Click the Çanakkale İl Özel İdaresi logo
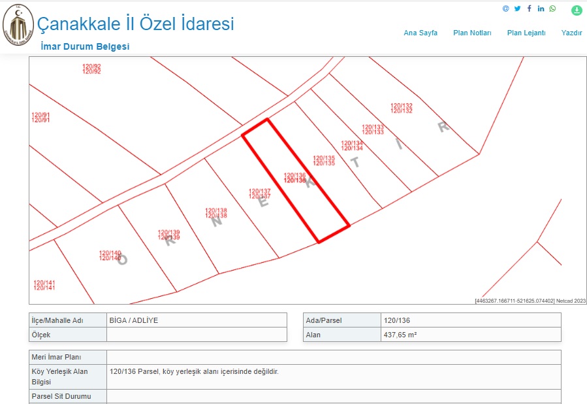This screenshot has height=404, width=587. 18,25
